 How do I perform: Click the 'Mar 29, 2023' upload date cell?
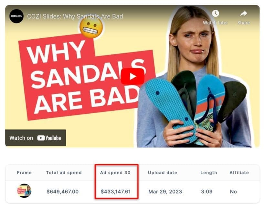tap(165, 192)
